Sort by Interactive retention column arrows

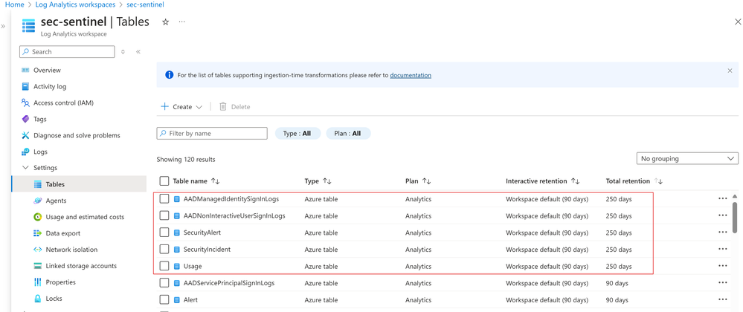point(575,181)
